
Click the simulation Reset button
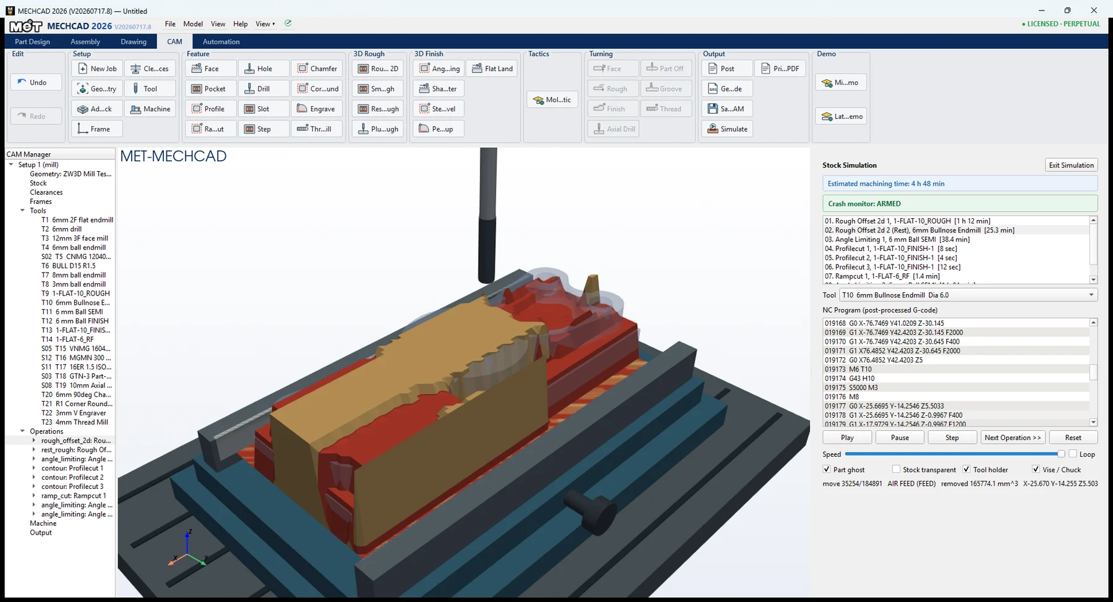1073,438
